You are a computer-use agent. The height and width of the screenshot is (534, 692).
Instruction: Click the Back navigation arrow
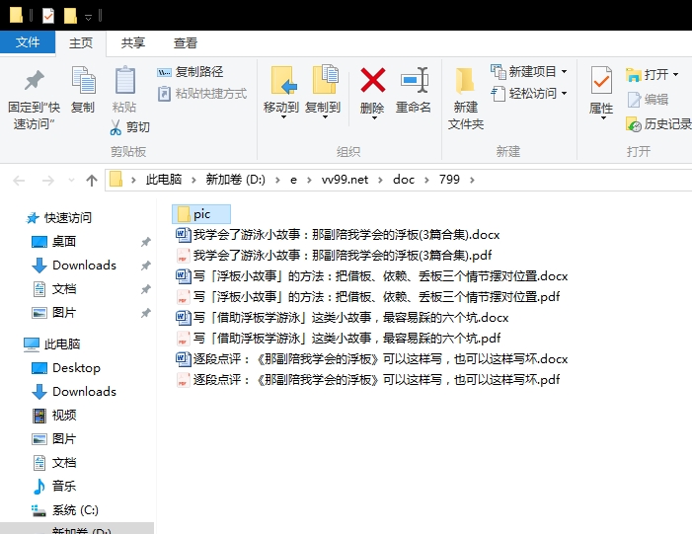point(19,180)
